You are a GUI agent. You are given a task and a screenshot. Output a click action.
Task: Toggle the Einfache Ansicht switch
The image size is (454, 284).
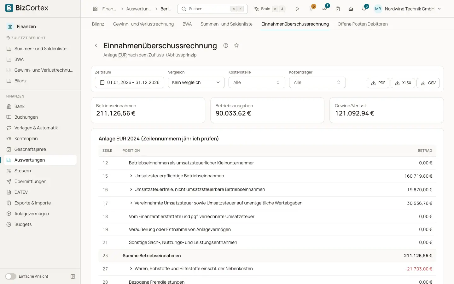[11, 276]
